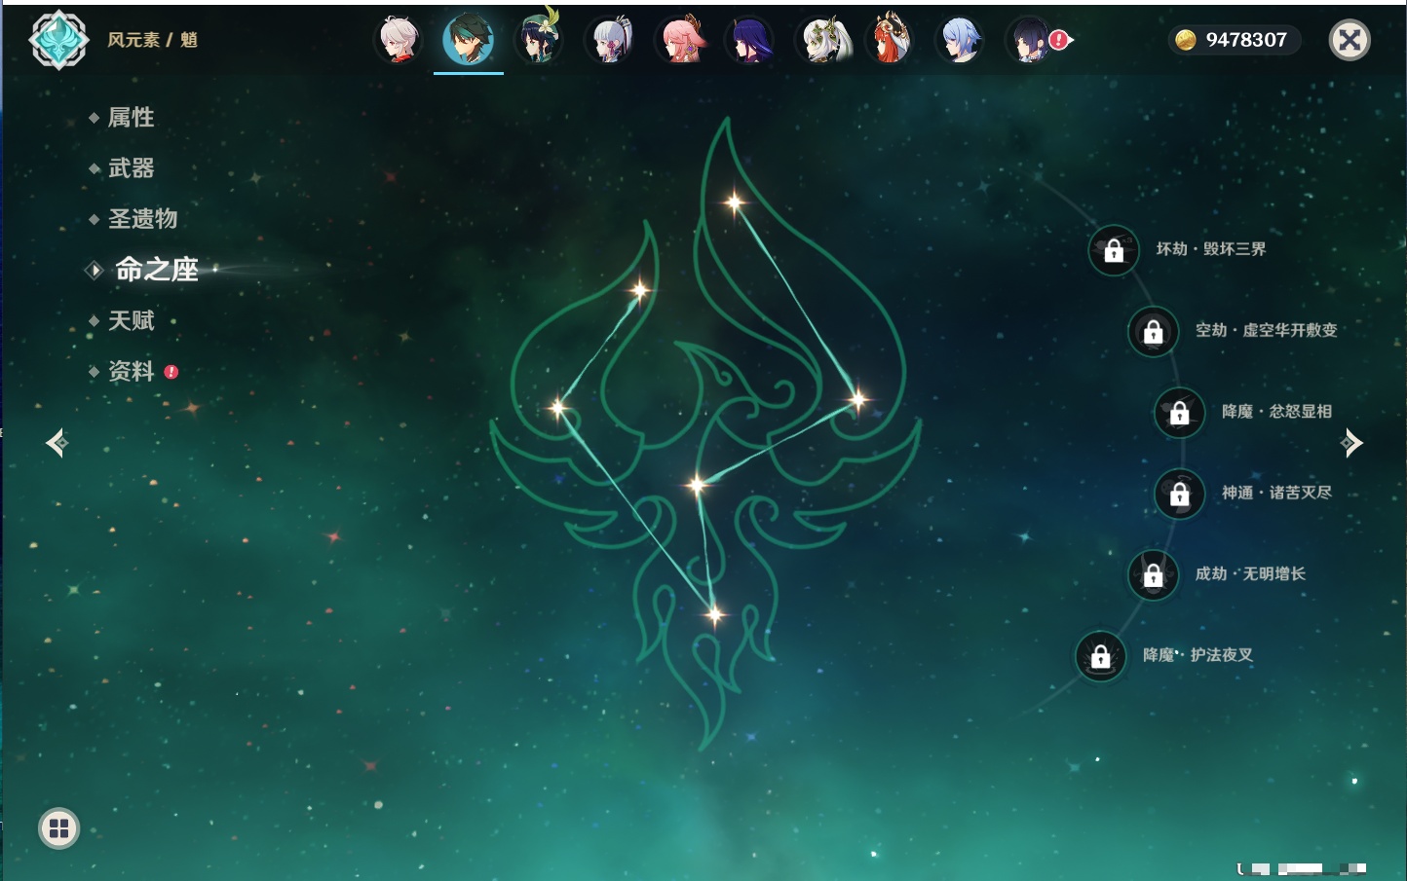Select the blue-haired Ayato character portrait
1407x881 pixels.
tap(960, 40)
